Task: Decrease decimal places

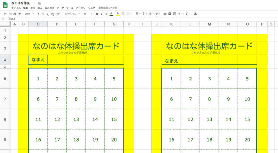Action: click(x=48, y=14)
